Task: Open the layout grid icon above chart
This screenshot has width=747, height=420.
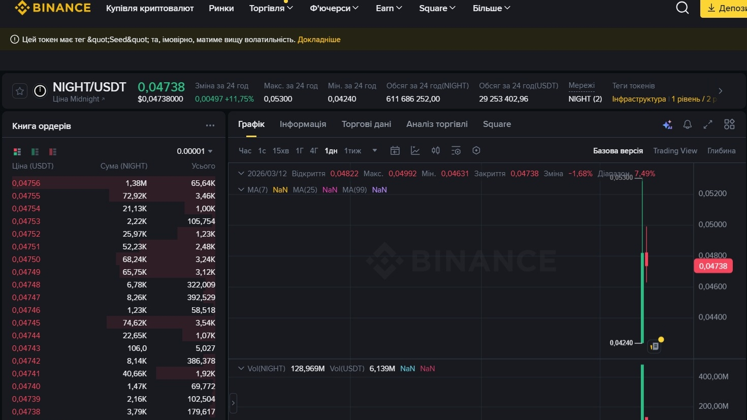Action: pos(729,124)
